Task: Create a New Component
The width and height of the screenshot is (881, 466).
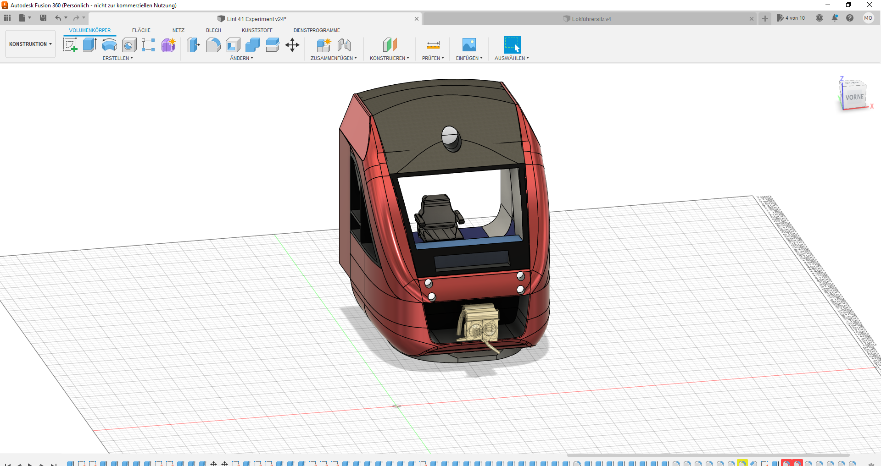Action: pyautogui.click(x=323, y=45)
